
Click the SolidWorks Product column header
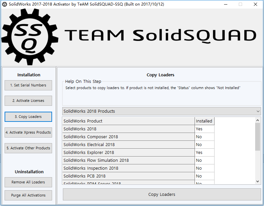128,121
